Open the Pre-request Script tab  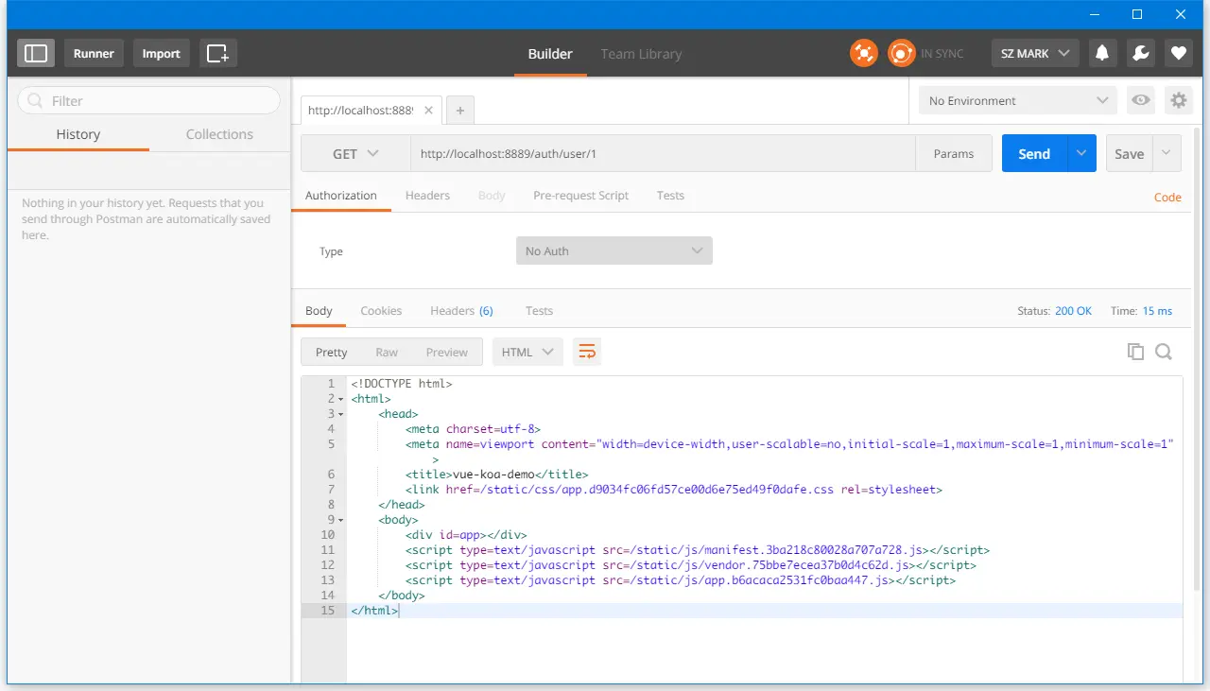[x=580, y=196]
